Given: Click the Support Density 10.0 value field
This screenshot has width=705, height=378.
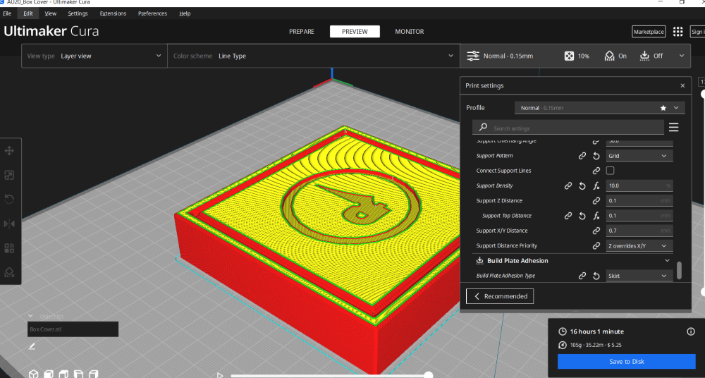Looking at the screenshot, I should (639, 185).
